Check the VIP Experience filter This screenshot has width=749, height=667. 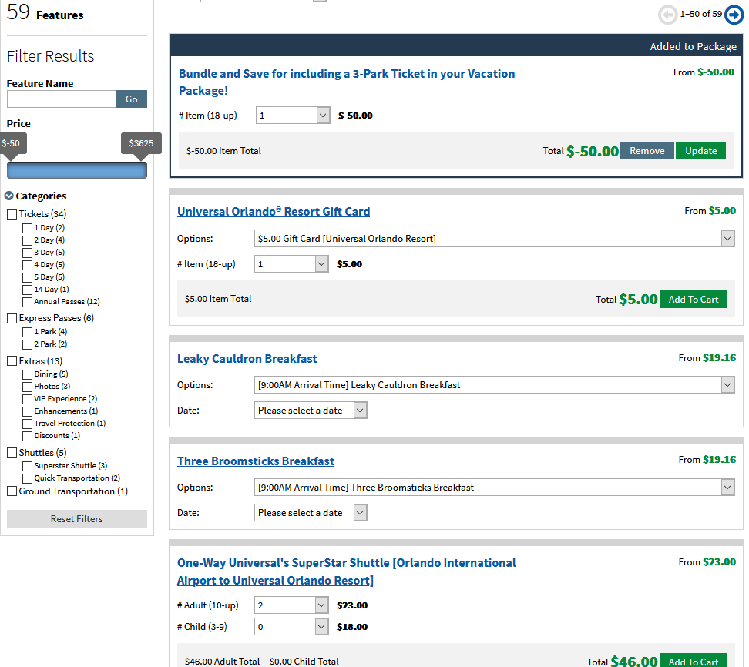[x=27, y=399]
